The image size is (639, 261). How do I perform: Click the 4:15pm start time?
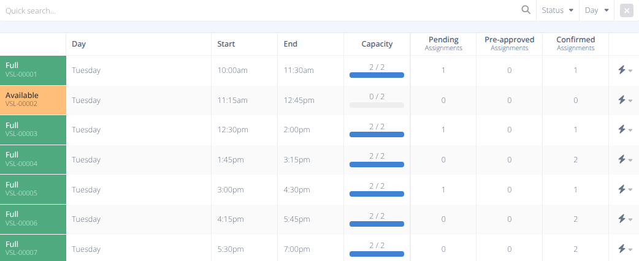(231, 219)
